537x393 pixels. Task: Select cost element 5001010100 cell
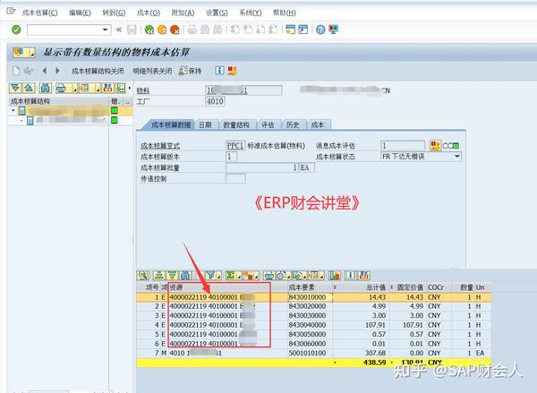click(x=310, y=353)
